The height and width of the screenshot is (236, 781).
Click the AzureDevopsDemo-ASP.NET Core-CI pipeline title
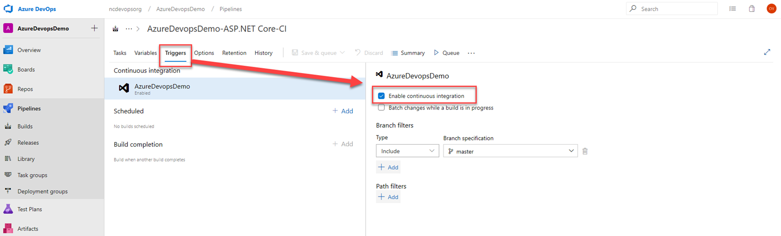217,29
